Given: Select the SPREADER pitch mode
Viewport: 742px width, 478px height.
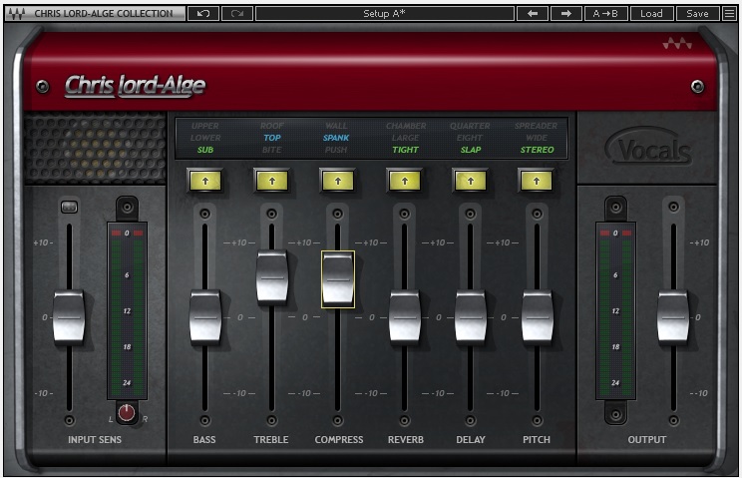Looking at the screenshot, I should [x=537, y=126].
